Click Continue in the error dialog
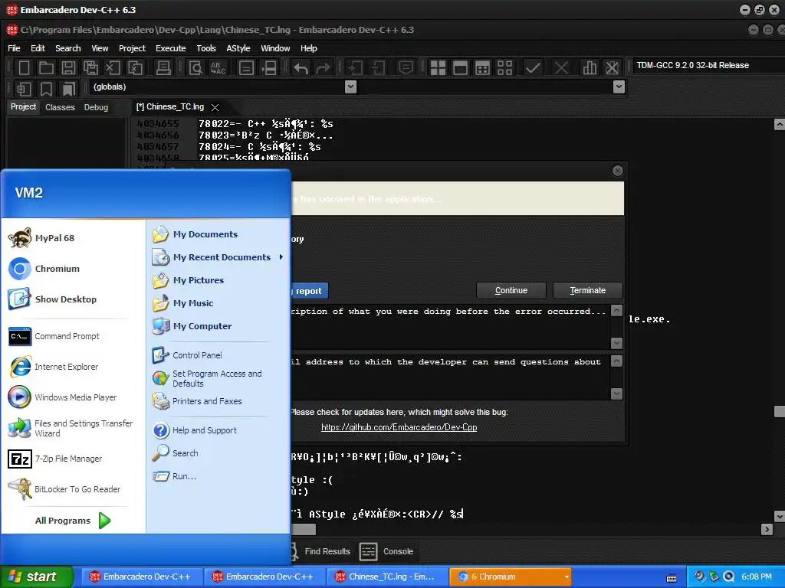The height and width of the screenshot is (588, 785). pos(511,290)
